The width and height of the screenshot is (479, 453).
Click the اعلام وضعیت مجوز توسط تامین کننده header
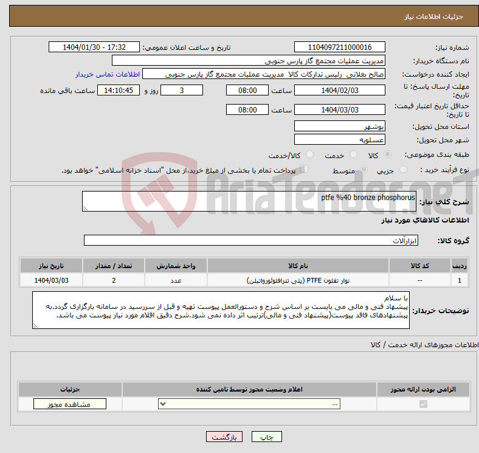coord(249,389)
